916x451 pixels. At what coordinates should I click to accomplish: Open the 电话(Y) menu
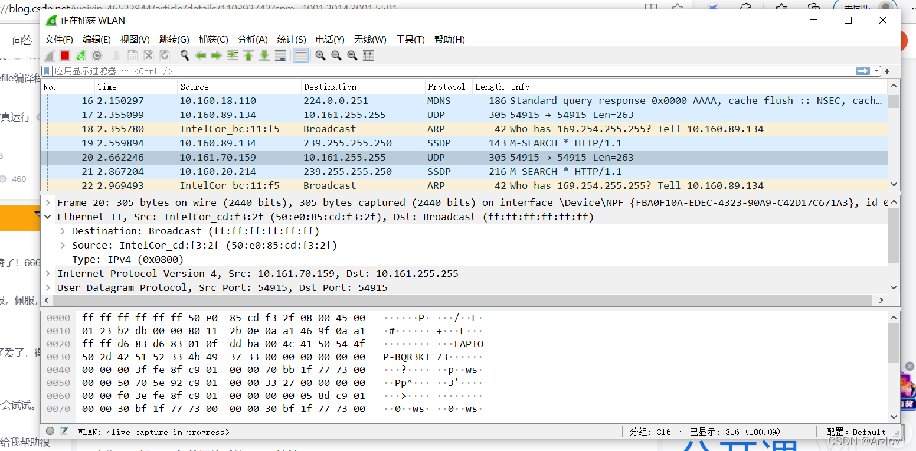330,39
